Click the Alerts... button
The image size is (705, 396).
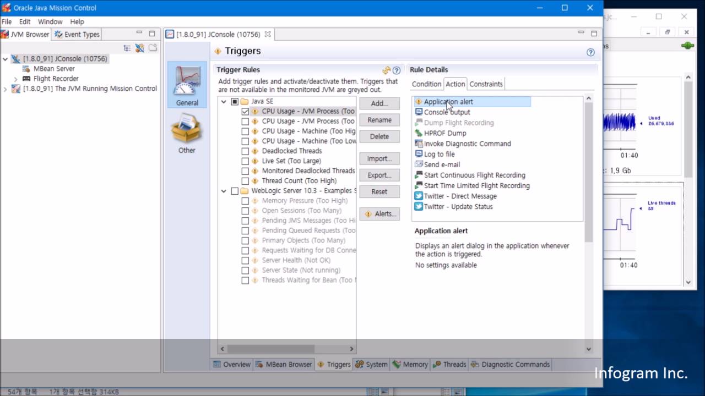[x=379, y=213]
